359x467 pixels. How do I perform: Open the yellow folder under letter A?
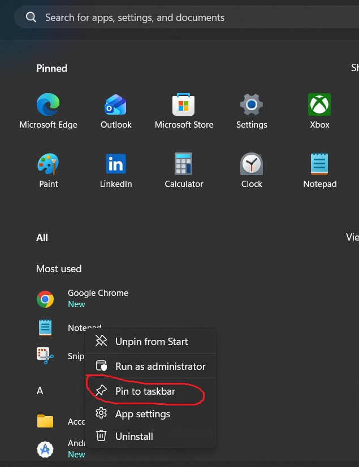click(x=45, y=421)
